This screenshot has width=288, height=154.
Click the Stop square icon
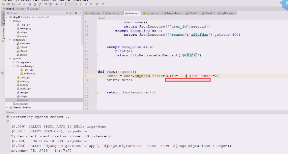(x=91, y=4)
